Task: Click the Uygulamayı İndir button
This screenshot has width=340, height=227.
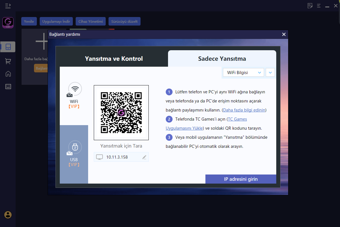Action: click(x=56, y=21)
